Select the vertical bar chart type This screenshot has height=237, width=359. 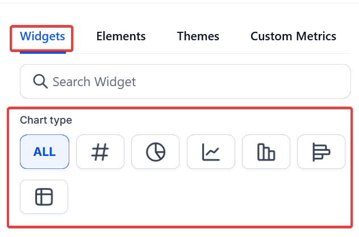point(266,151)
